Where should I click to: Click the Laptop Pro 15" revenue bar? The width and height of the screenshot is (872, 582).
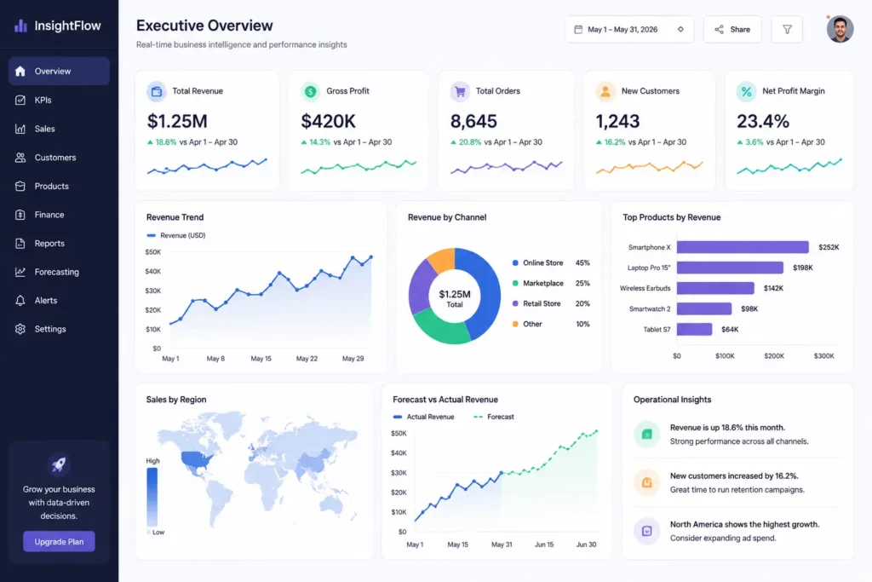click(x=730, y=268)
